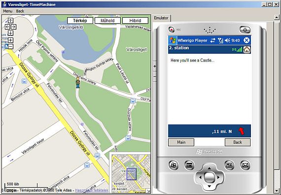
Task: Click the antenna signal icon in title bar
Action: [x=220, y=40]
